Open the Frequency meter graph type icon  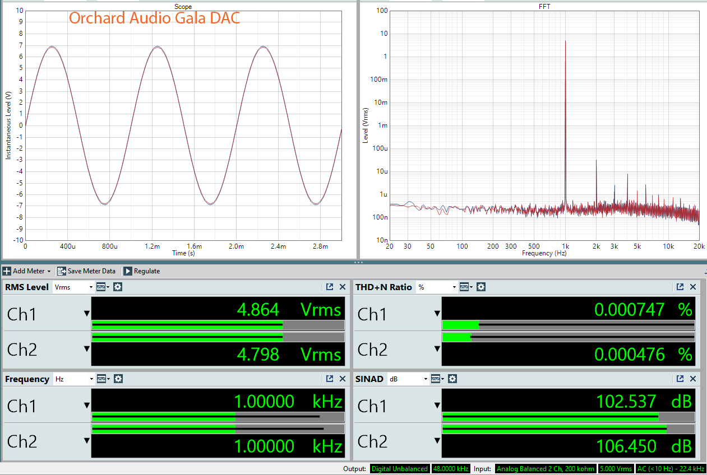103,379
